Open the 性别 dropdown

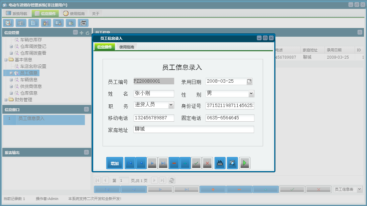(x=251, y=94)
